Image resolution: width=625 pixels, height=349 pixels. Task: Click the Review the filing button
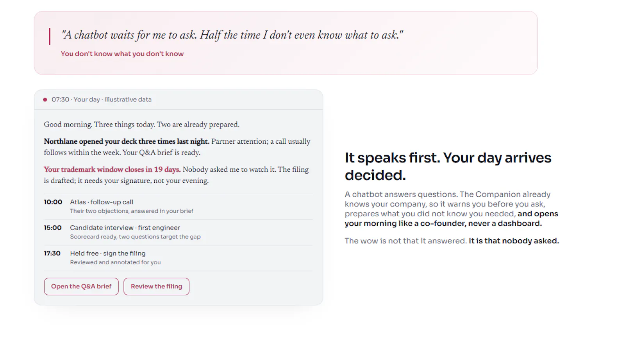tap(156, 287)
